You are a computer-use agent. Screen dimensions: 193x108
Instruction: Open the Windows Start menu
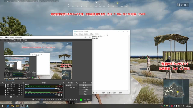click(2, 106)
